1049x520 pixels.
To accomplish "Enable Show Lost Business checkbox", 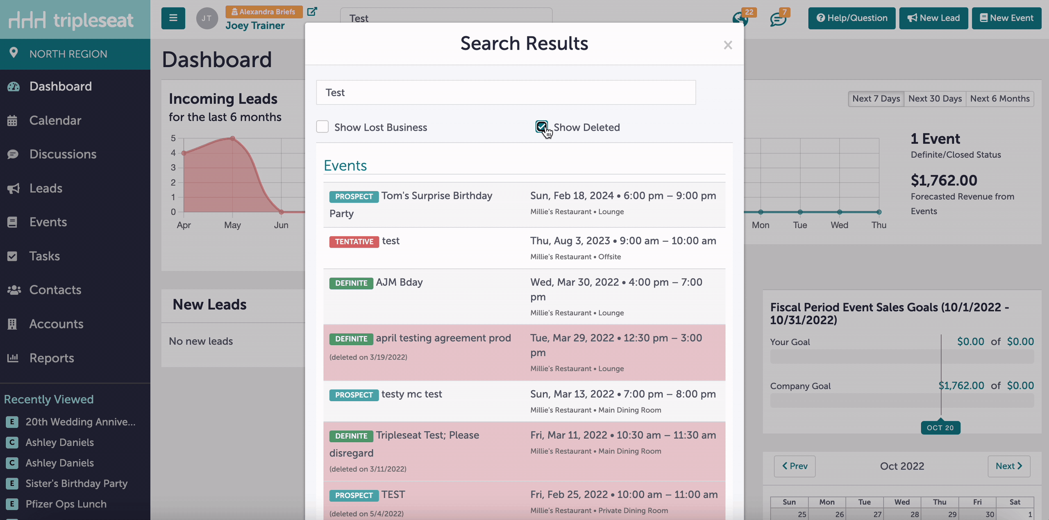I will 322,127.
